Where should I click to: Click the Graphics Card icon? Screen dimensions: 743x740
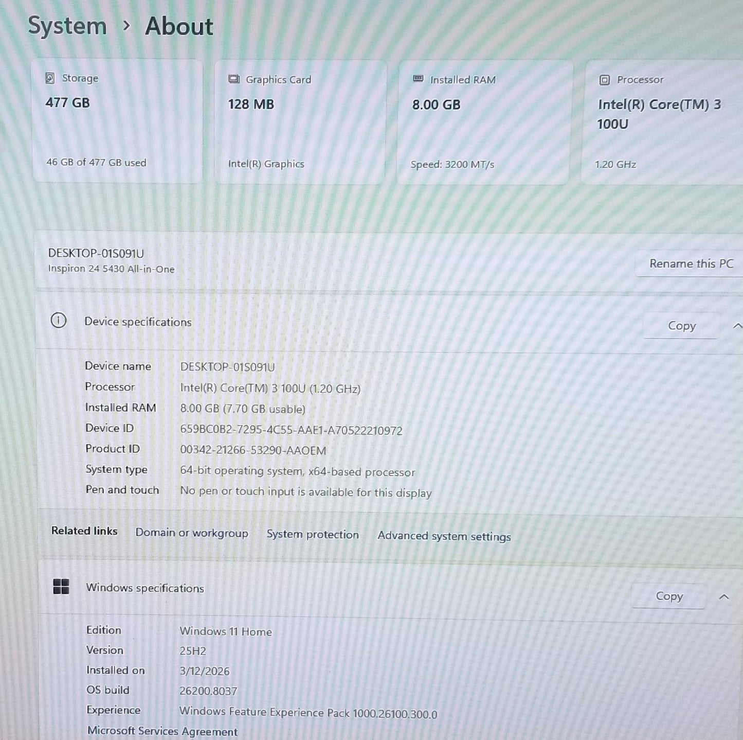(234, 79)
